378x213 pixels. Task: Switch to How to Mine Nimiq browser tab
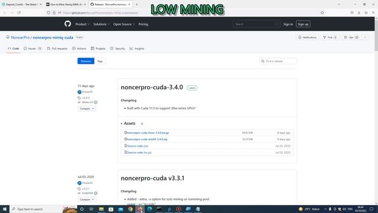click(x=66, y=4)
